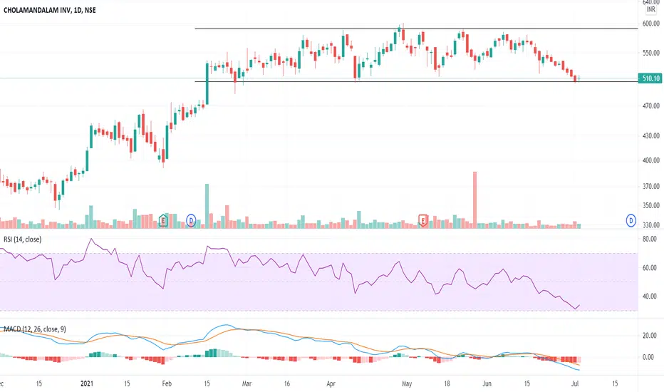Screen dimensions: 664x392
Task: Click the 470.00 price axis label
Action: 651,106
